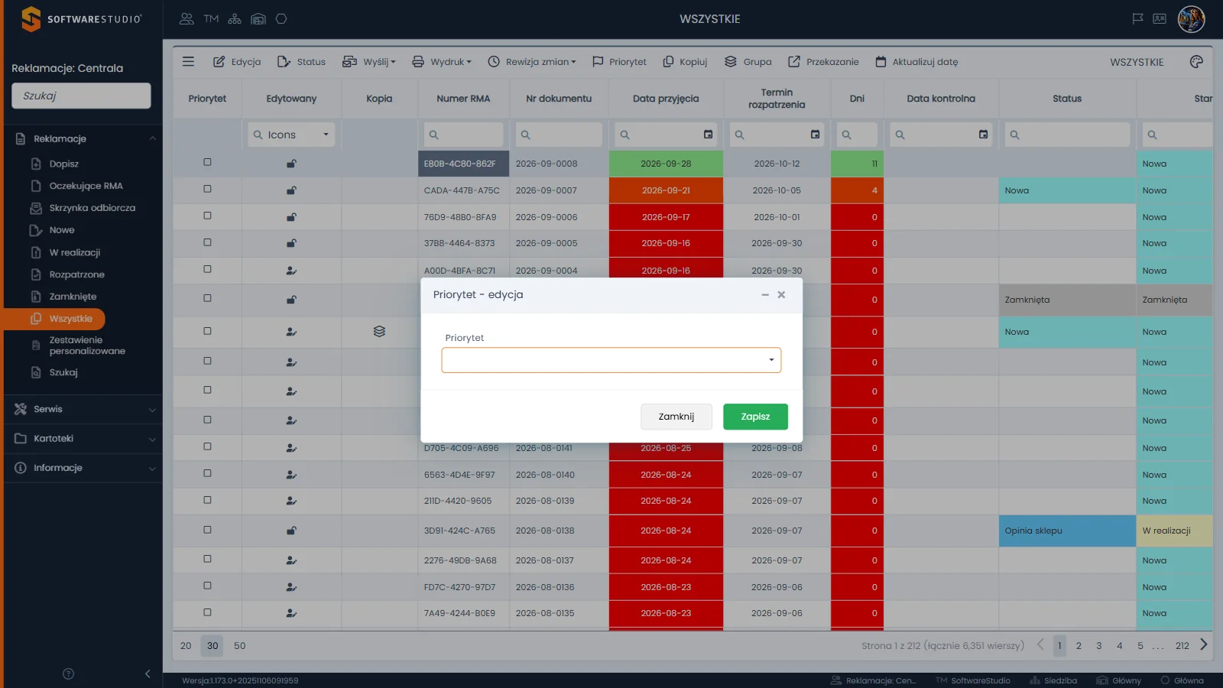The image size is (1223, 688).
Task: Open the organization chart icon in top bar
Action: (235, 18)
